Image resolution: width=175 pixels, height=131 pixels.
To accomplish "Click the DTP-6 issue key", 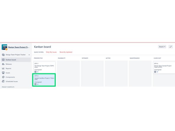I will tap(156, 63).
